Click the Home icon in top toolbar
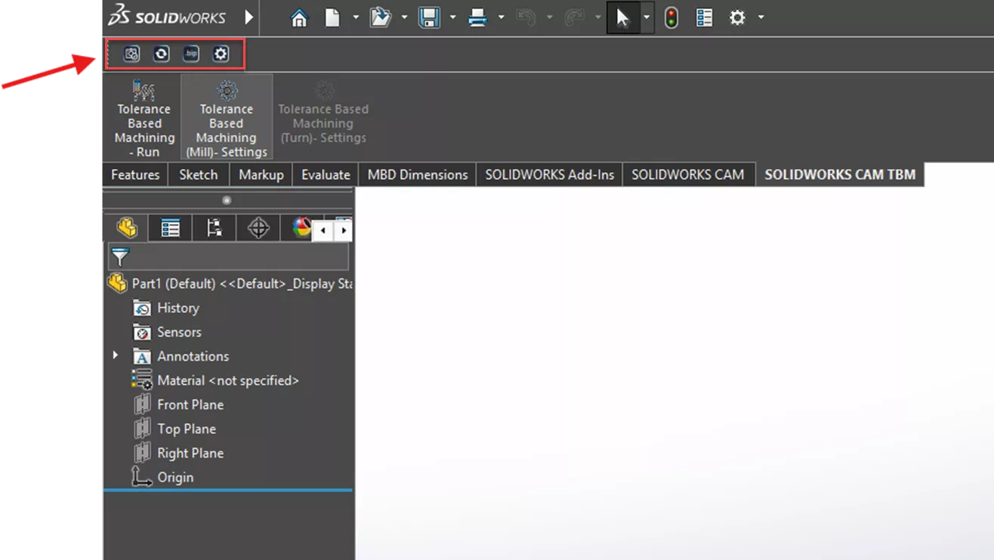Screen dimensions: 994x560 pyautogui.click(x=299, y=17)
